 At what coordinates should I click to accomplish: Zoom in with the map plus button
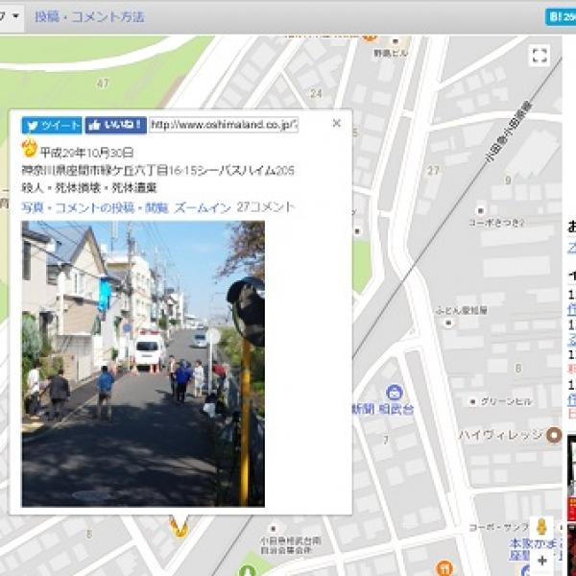(541, 561)
